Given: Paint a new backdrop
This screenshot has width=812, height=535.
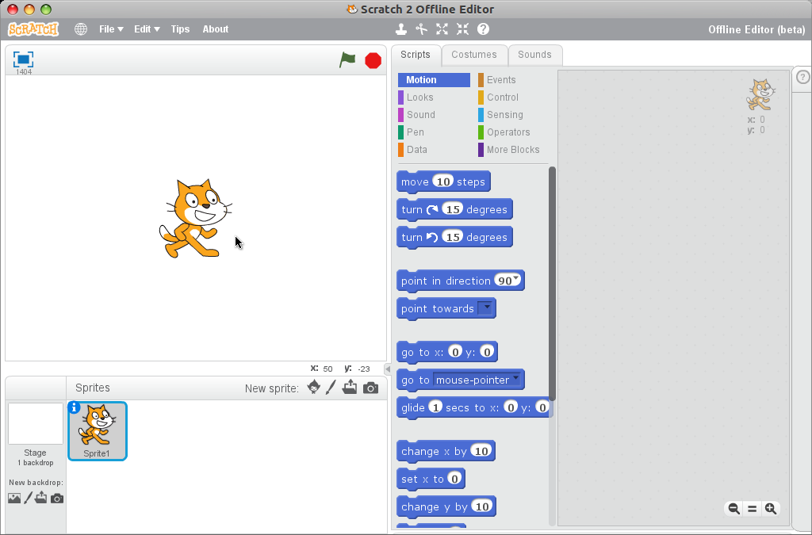Looking at the screenshot, I should pyautogui.click(x=28, y=499).
